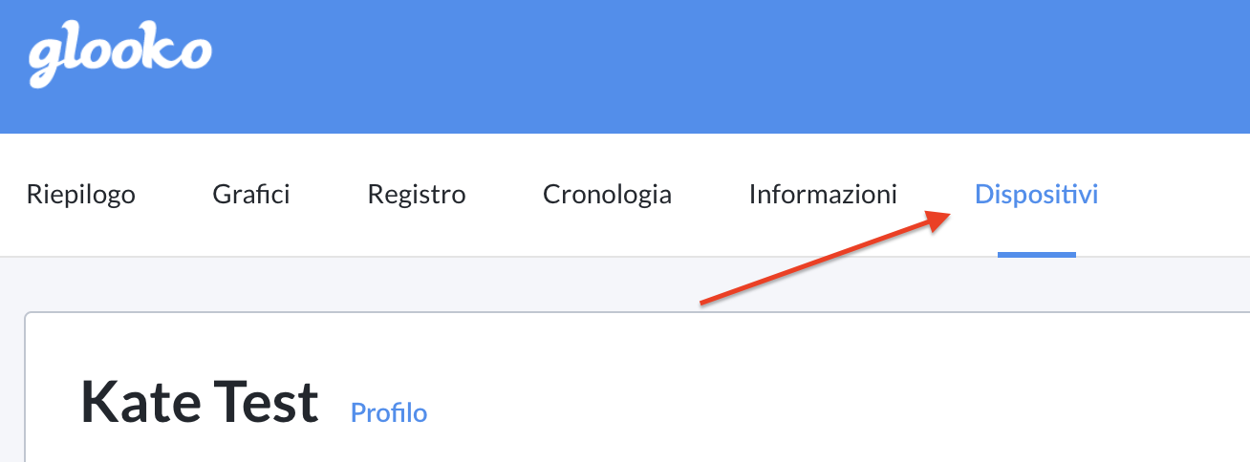1250x462 pixels.
Task: Click the Kate Test patient name heading
Action: 199,403
